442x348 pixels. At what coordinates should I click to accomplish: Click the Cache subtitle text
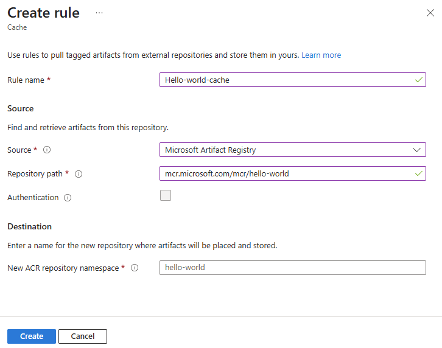[17, 27]
